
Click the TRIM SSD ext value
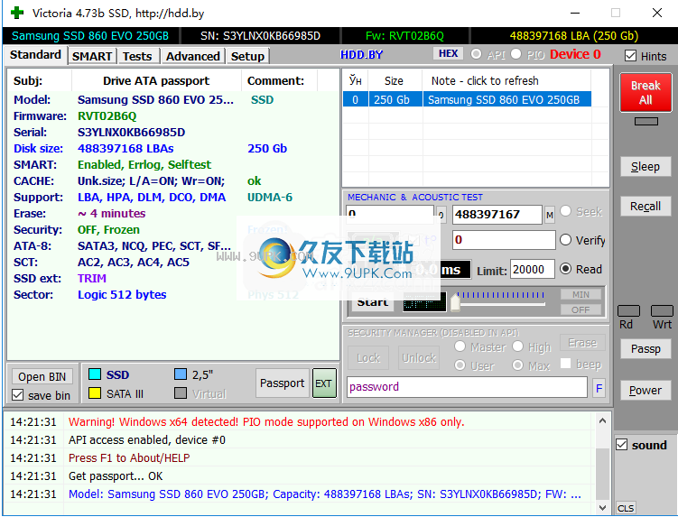pyautogui.click(x=92, y=279)
